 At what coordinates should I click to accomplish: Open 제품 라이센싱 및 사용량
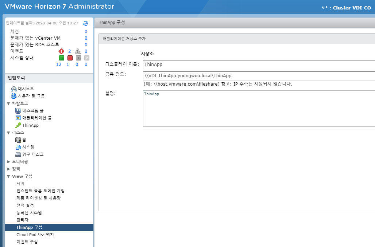[39, 198]
